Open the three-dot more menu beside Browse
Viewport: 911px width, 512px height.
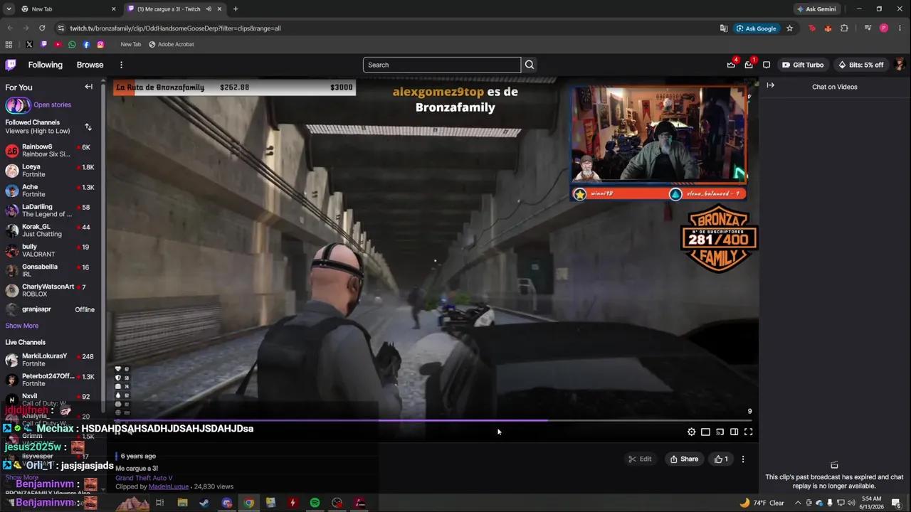pos(121,65)
